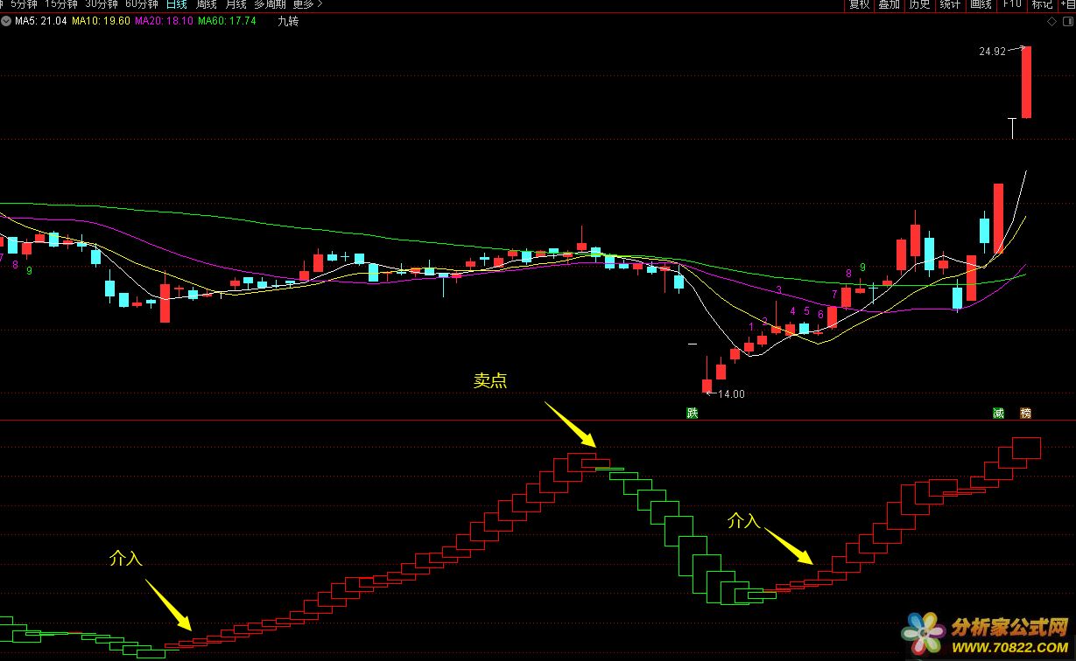1076x661 pixels.
Task: Select the 月线 monthly period
Action: pos(236,4)
